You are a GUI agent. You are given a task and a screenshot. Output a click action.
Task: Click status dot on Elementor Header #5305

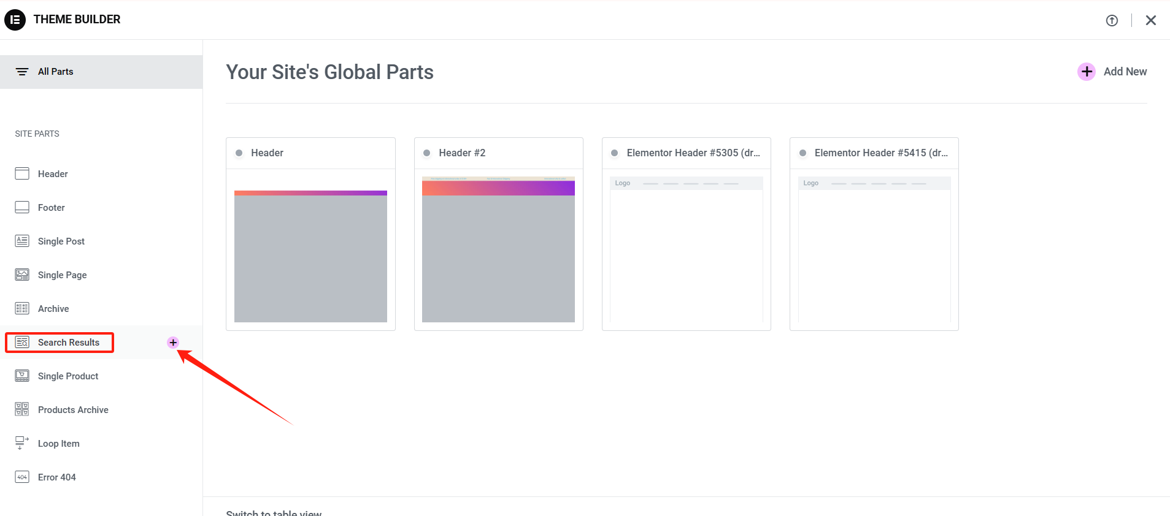coord(614,153)
